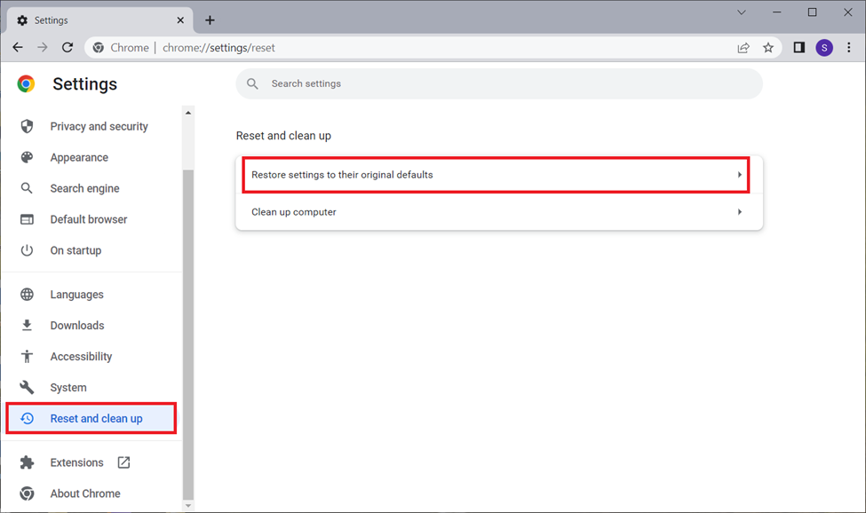The width and height of the screenshot is (866, 513).
Task: Open the Appearance settings section
Action: (79, 158)
